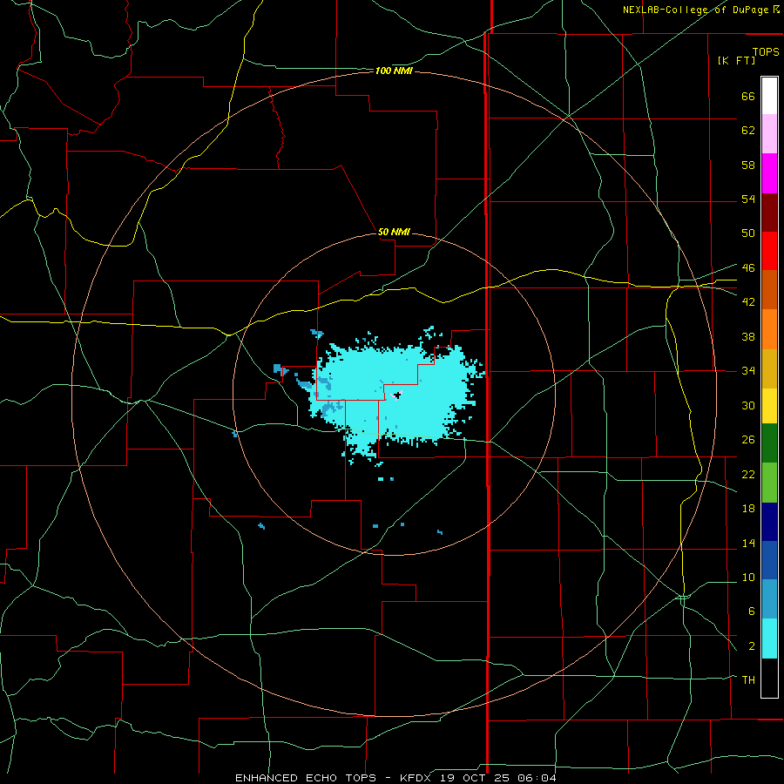
Task: Click the light green 26 kft legend swatch
Action: click(769, 483)
